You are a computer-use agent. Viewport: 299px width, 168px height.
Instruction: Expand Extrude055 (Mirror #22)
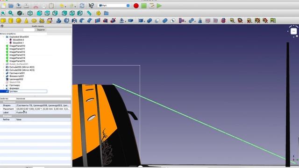coord(4,67)
